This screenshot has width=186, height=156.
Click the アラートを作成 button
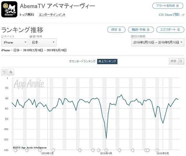(168, 6)
